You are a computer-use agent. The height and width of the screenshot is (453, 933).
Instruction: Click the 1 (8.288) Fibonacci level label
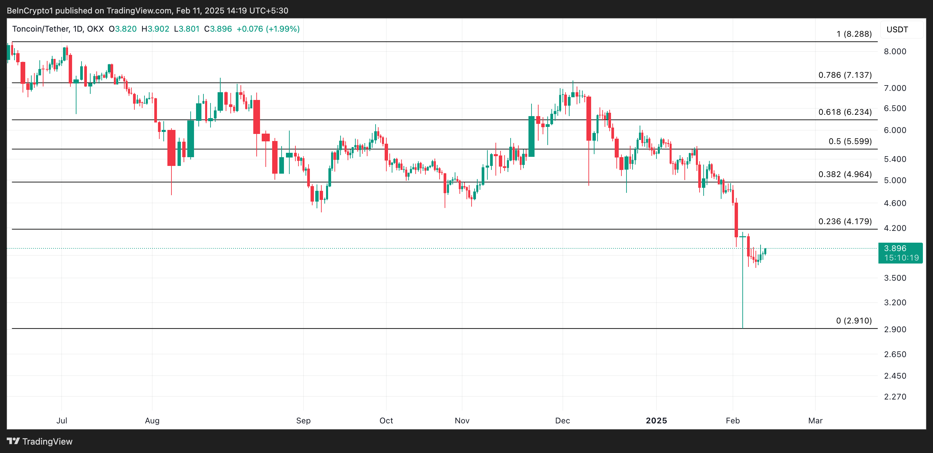854,34
